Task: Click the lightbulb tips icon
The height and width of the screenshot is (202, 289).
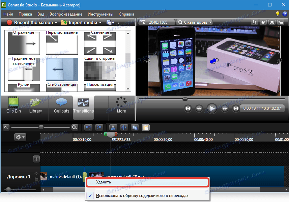Action: (x=278, y=14)
